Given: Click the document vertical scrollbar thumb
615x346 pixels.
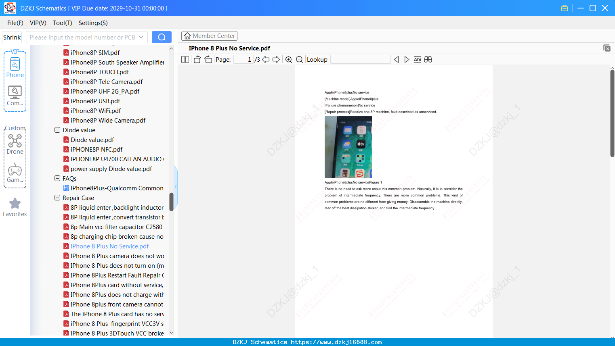Looking at the screenshot, I should 612,113.
